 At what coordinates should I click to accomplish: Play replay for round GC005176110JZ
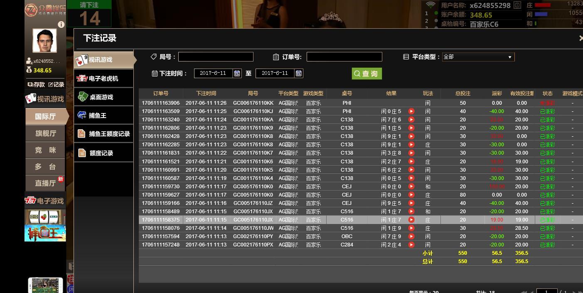coord(411,203)
